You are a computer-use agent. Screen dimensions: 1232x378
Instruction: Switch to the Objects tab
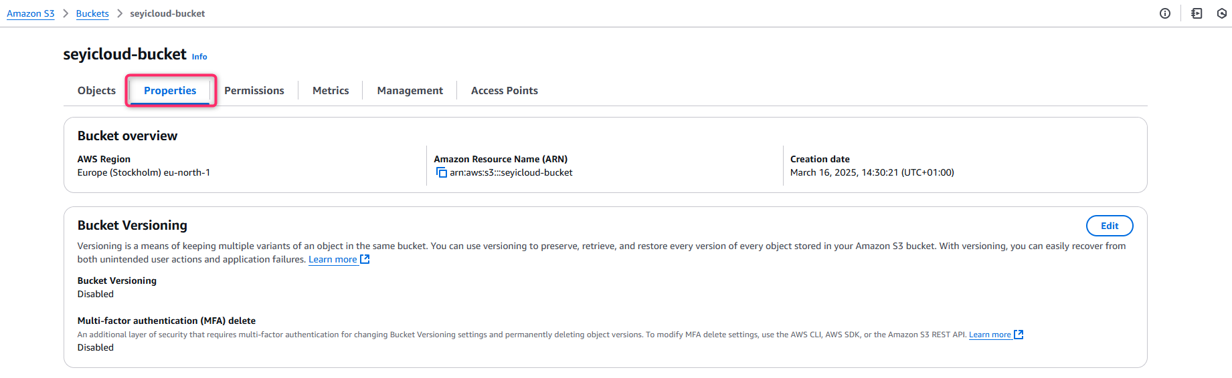[x=96, y=90]
